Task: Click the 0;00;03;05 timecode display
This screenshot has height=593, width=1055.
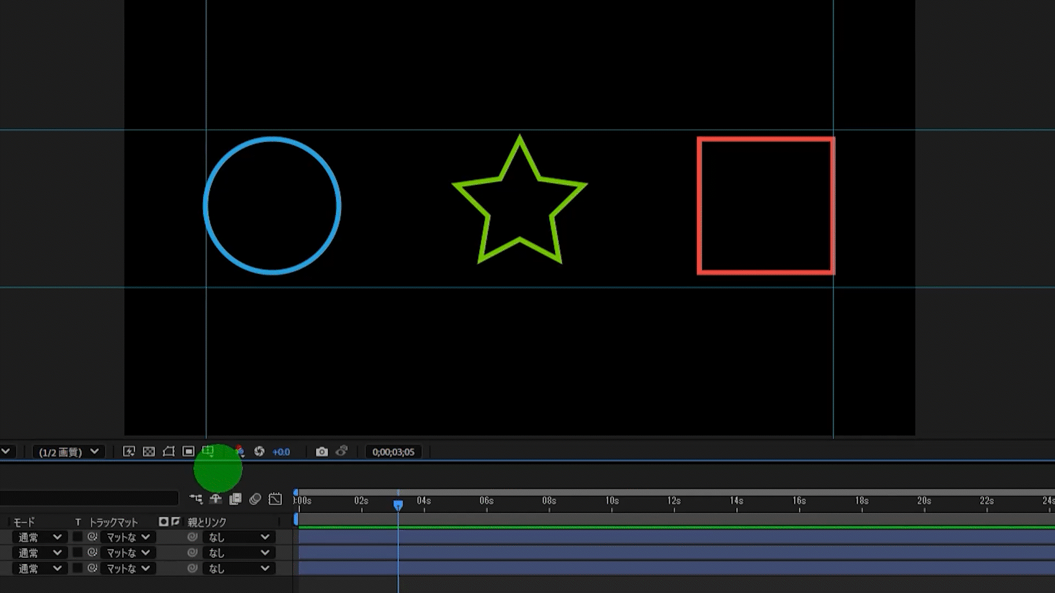Action: point(393,452)
